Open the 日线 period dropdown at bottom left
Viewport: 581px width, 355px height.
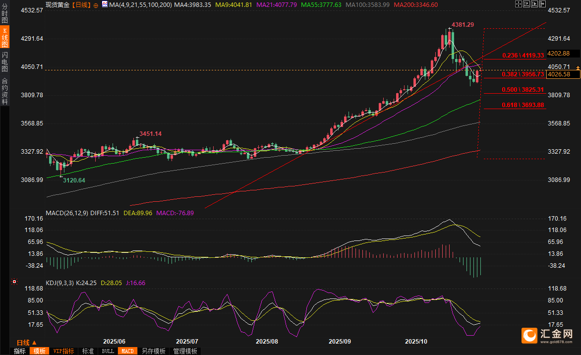pos(26,343)
